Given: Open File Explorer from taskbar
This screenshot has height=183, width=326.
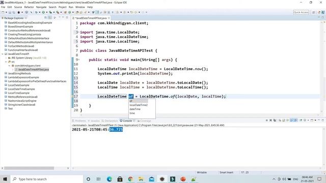Looking at the screenshot, I should coord(141,179).
